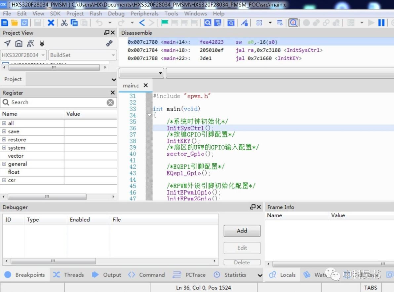Screen dimensions: 394x292
Task: Expand the 'save' register group
Action: pyautogui.click(x=4, y=131)
